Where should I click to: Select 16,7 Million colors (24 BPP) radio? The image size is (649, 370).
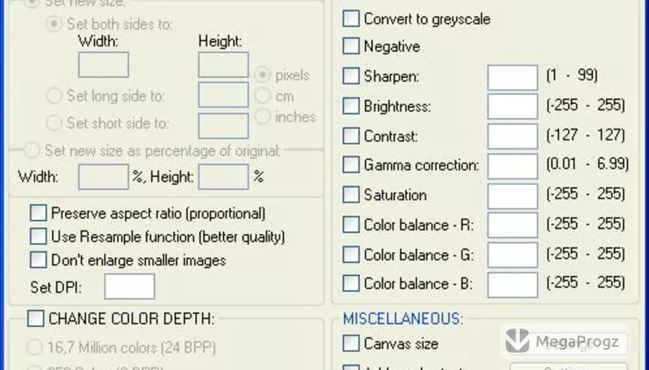click(35, 346)
